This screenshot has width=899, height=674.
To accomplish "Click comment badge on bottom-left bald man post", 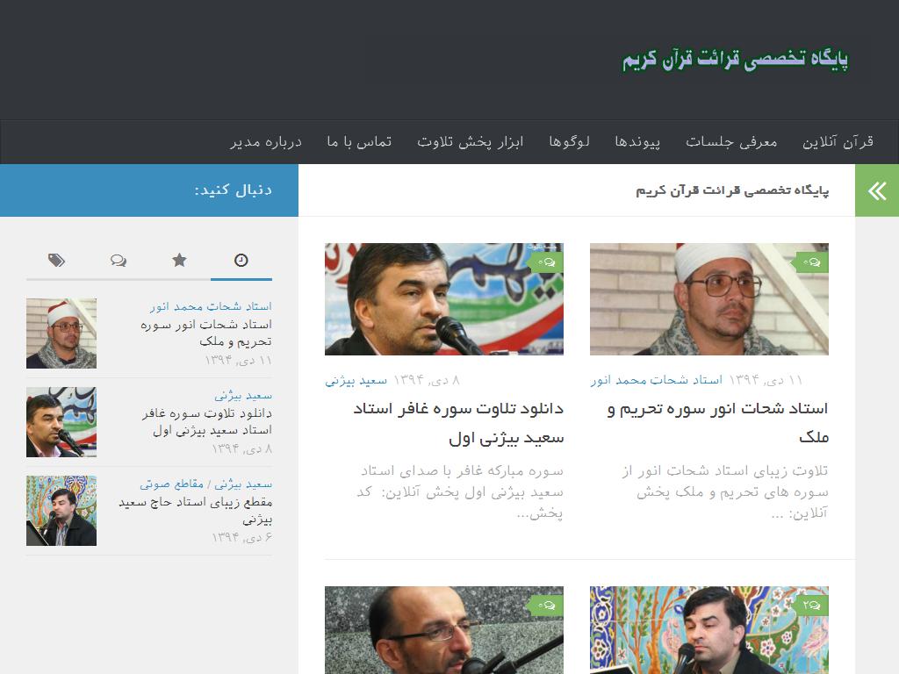I will point(545,606).
